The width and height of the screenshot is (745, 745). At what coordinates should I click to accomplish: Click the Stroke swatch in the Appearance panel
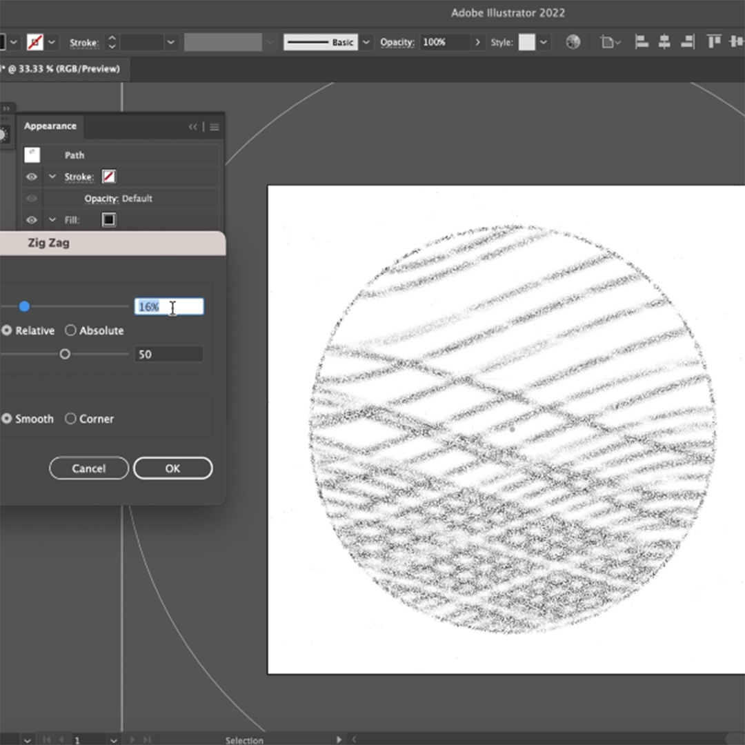tap(108, 177)
